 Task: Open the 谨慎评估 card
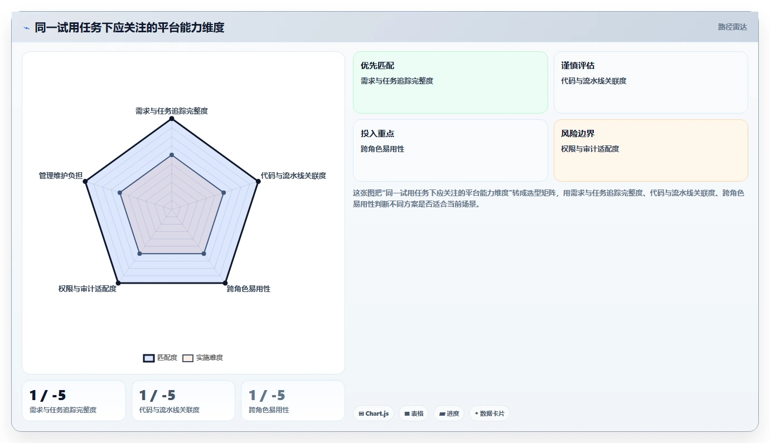tap(651, 82)
